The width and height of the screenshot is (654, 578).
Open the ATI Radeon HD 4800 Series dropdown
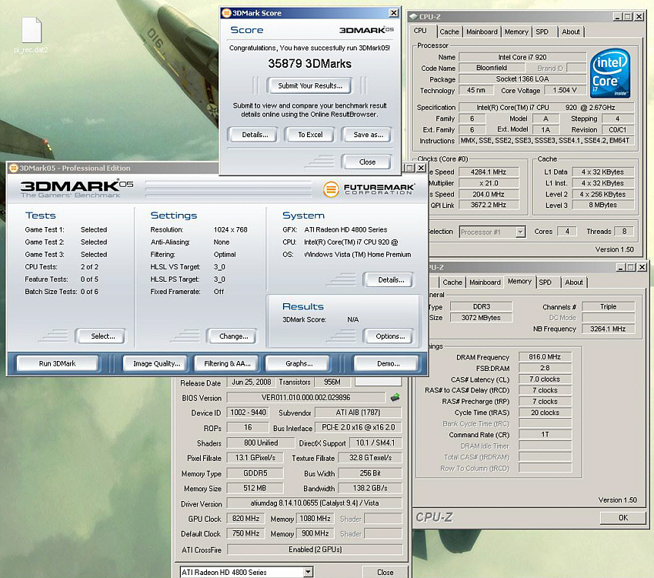click(x=309, y=572)
